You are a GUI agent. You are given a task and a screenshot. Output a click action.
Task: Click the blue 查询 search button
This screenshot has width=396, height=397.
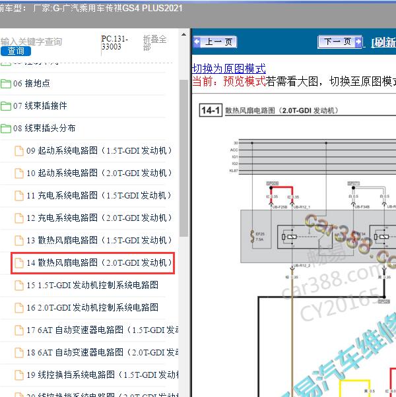pos(16,51)
